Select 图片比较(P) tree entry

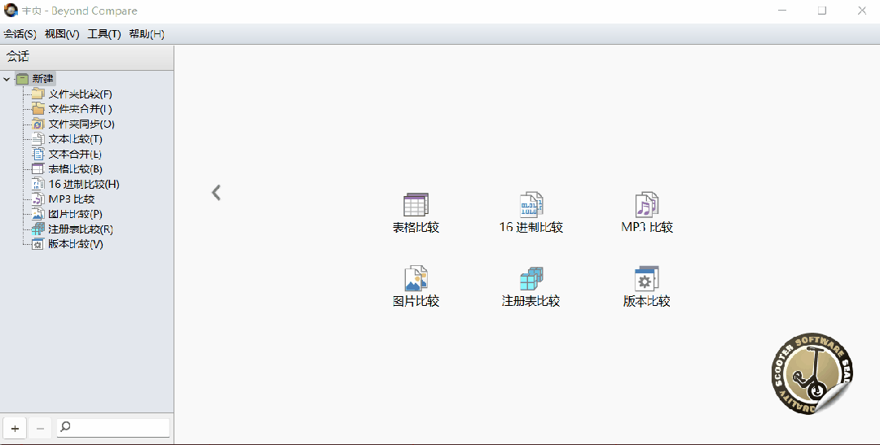coord(75,214)
